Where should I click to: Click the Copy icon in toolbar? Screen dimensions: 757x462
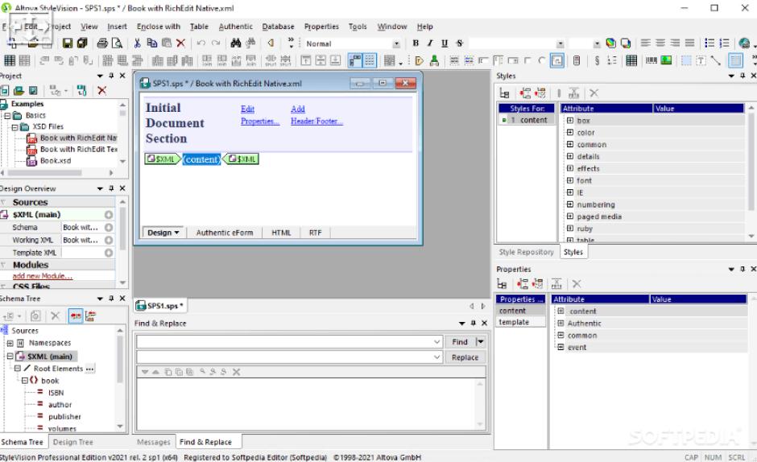tap(151, 43)
